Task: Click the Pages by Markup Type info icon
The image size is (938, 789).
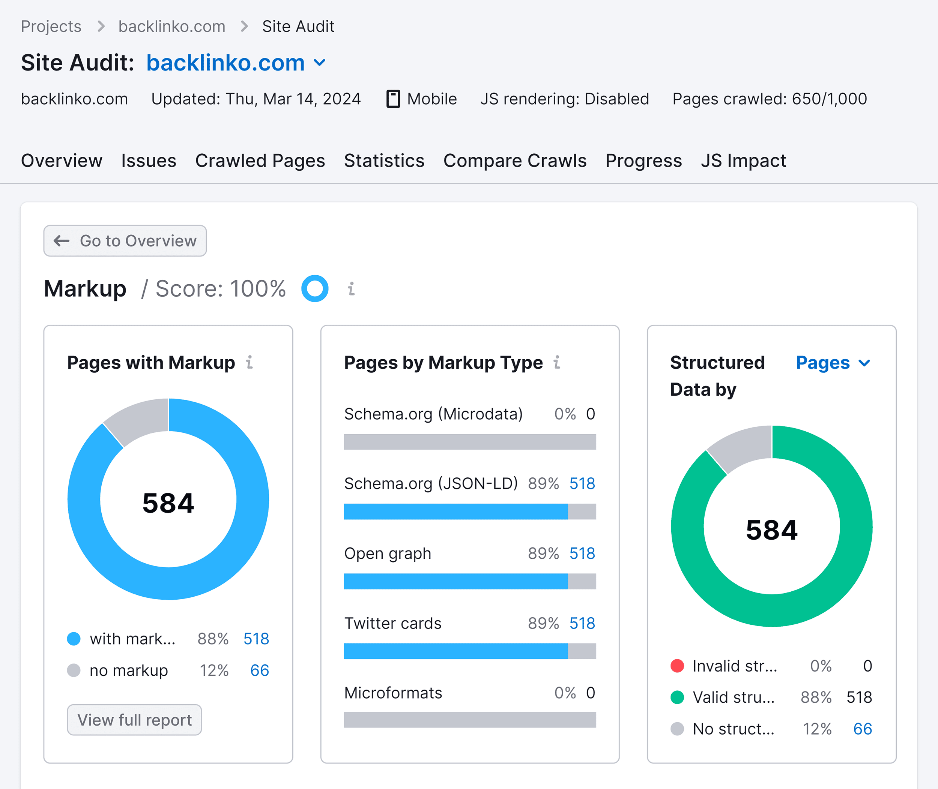Action: point(557,362)
